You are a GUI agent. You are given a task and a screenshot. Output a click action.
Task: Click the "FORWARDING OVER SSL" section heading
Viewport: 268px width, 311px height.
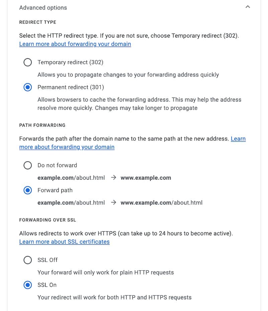coord(48,220)
